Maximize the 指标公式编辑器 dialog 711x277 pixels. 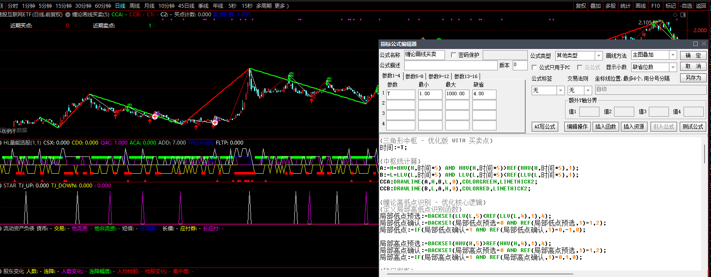coord(696,44)
